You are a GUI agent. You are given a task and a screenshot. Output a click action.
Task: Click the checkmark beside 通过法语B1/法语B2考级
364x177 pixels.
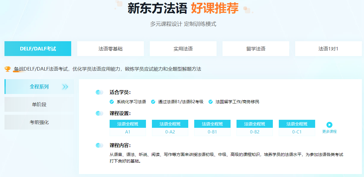coord(153,102)
